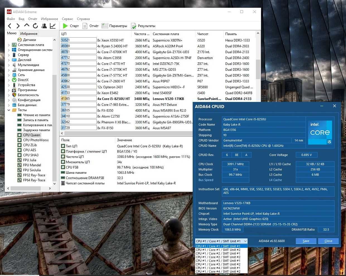Go back with the left arrow toolbar icon
346x276 pixels.
point(10,26)
